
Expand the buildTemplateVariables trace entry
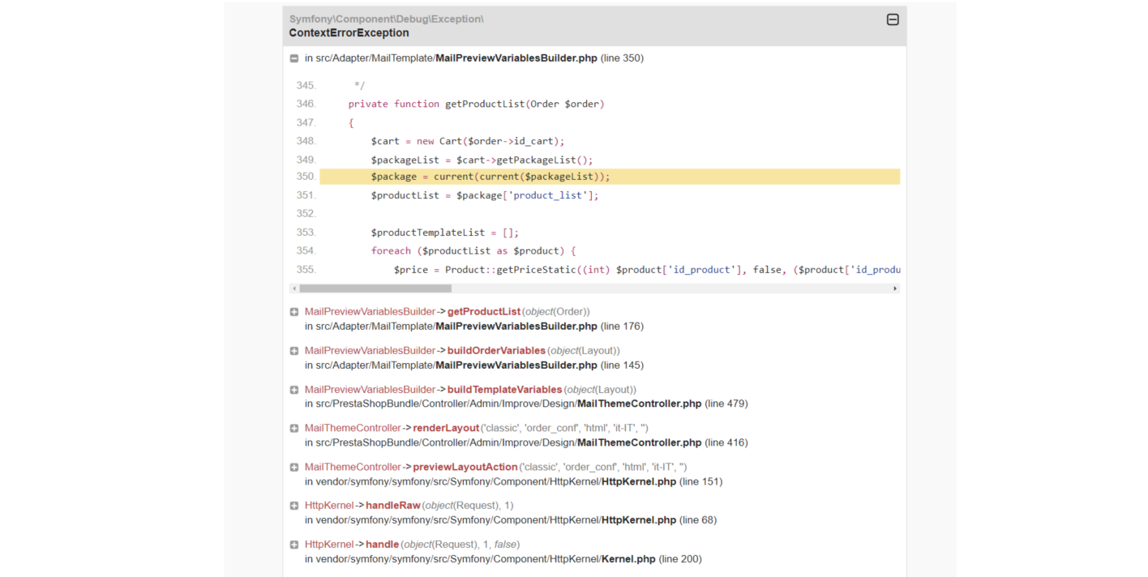(x=294, y=390)
